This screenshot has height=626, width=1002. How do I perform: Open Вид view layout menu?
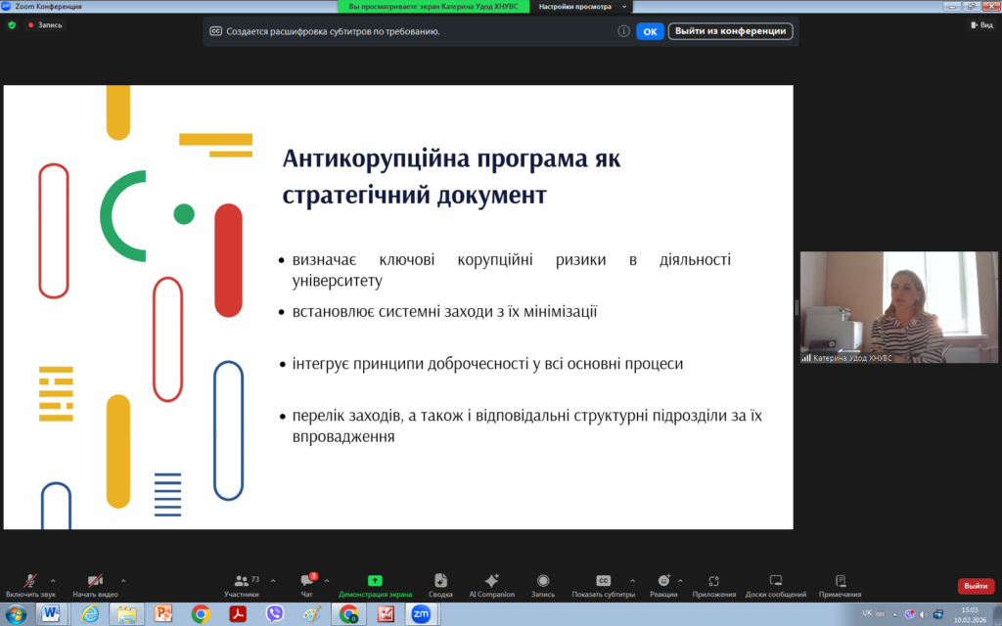pyautogui.click(x=981, y=25)
